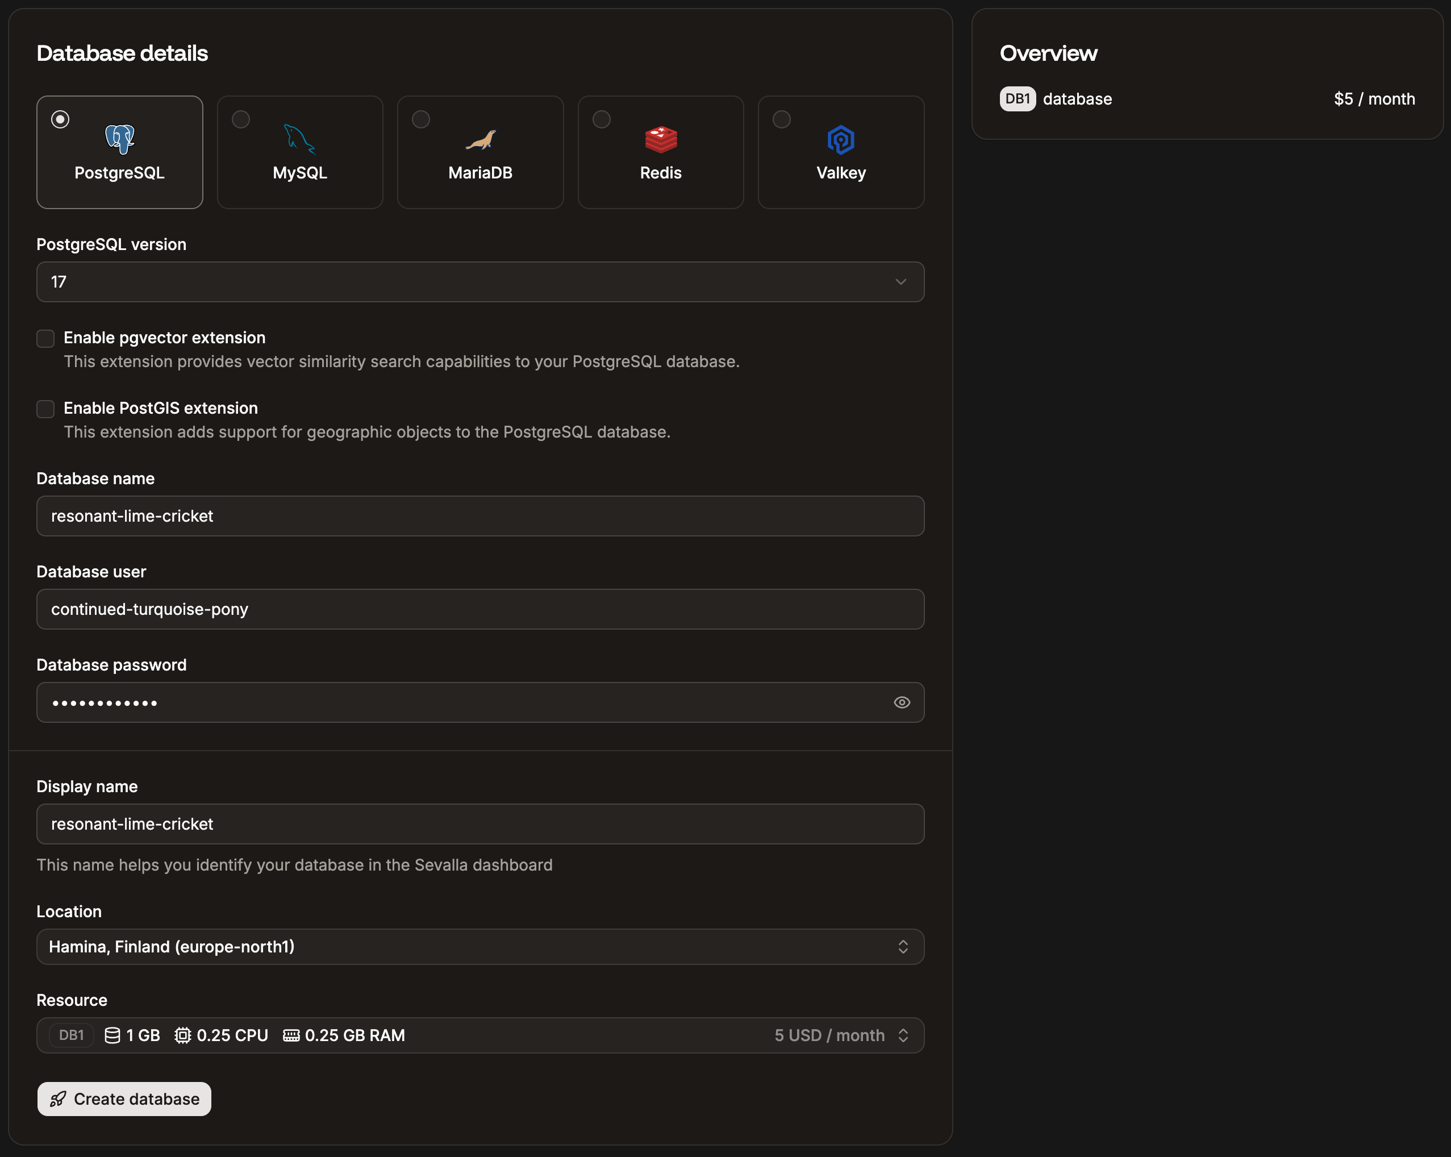Click the Enable PostGIS extension label
1451x1157 pixels.
161,408
